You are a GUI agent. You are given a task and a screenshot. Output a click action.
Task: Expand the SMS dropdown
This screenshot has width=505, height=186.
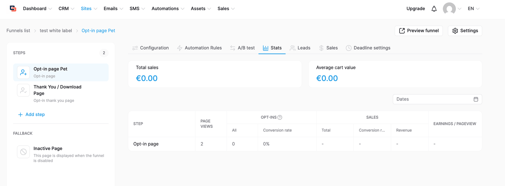point(137,8)
